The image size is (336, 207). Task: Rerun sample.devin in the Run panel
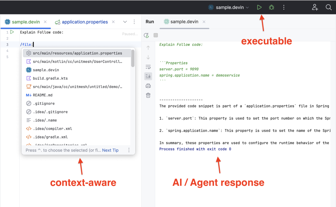coord(146,35)
